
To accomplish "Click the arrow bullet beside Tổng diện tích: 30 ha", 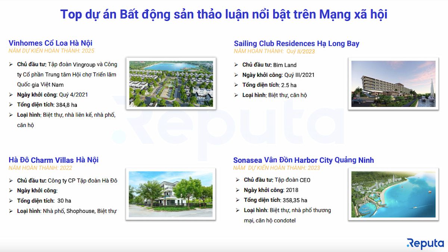I will click(11, 201).
